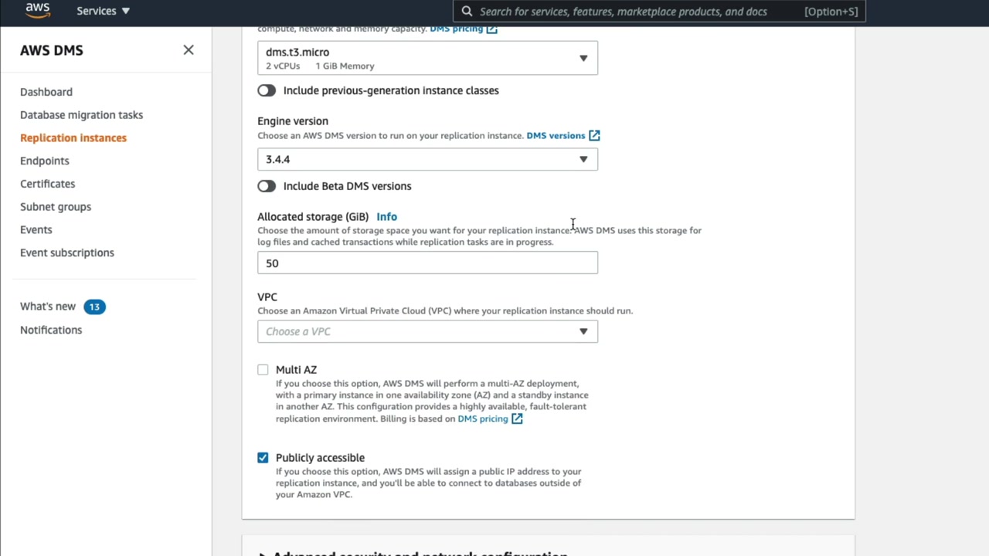
Task: Open the DMS versions link
Action: point(556,136)
